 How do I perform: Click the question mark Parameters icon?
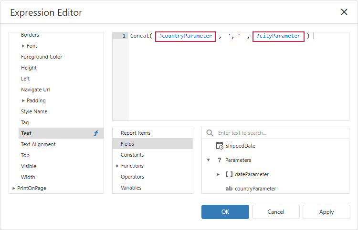click(x=220, y=160)
